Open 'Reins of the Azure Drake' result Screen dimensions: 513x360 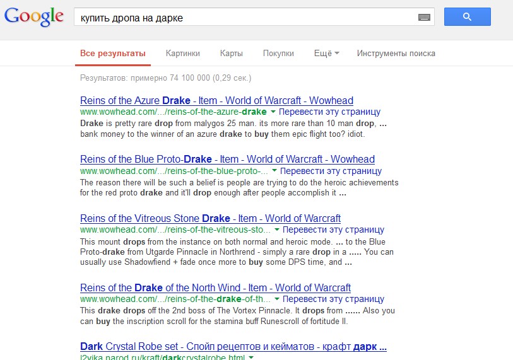(216, 100)
